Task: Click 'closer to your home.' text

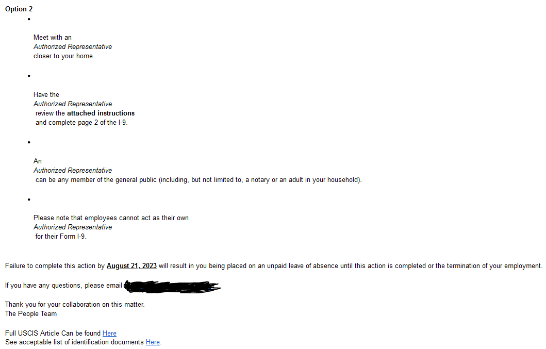Action: (x=64, y=56)
